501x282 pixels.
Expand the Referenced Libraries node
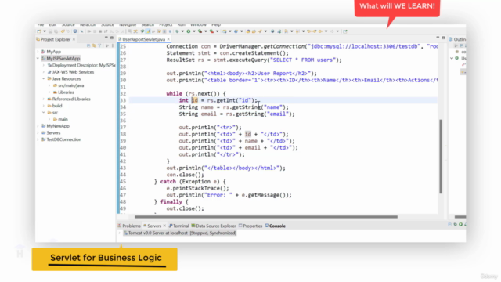point(44,99)
